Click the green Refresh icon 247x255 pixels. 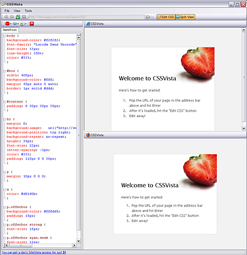18,17
